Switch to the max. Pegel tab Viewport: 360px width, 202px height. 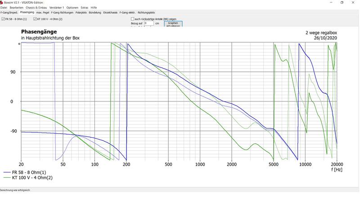(43, 13)
